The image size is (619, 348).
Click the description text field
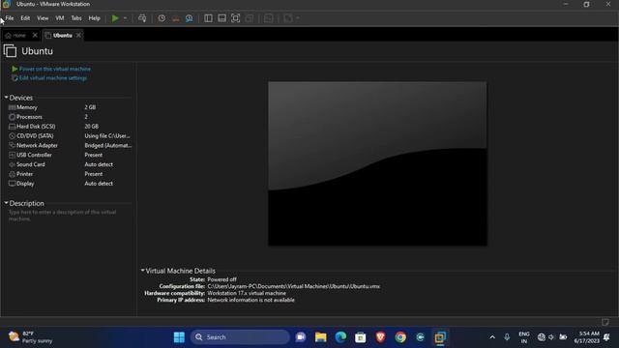click(x=63, y=216)
